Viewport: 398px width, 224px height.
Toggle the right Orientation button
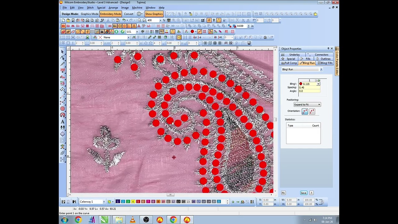pyautogui.click(x=312, y=112)
